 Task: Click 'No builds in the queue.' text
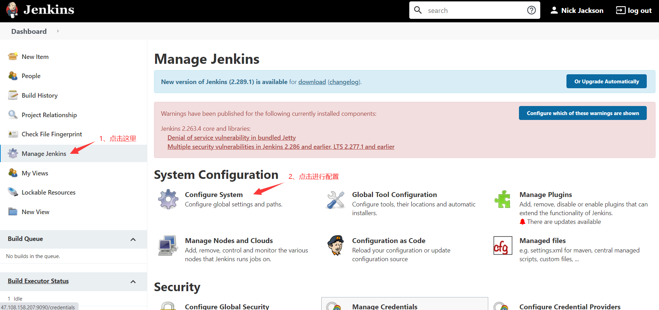(x=33, y=256)
